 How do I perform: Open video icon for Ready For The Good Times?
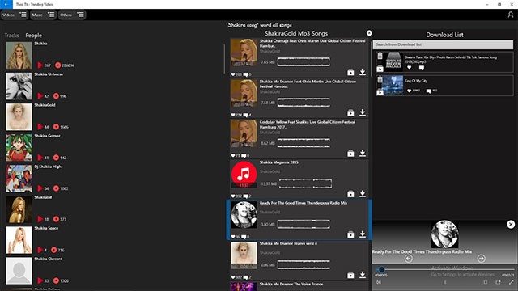pyautogui.click(x=350, y=234)
